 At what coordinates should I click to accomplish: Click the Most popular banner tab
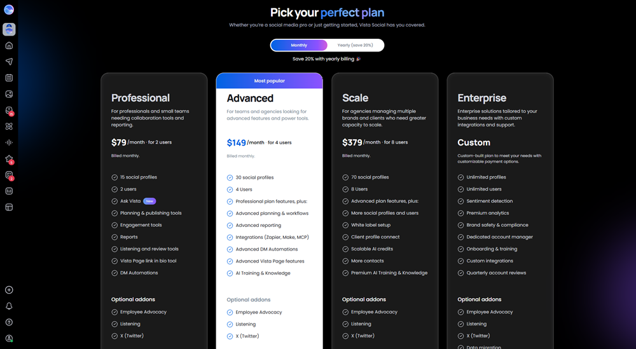pyautogui.click(x=269, y=81)
